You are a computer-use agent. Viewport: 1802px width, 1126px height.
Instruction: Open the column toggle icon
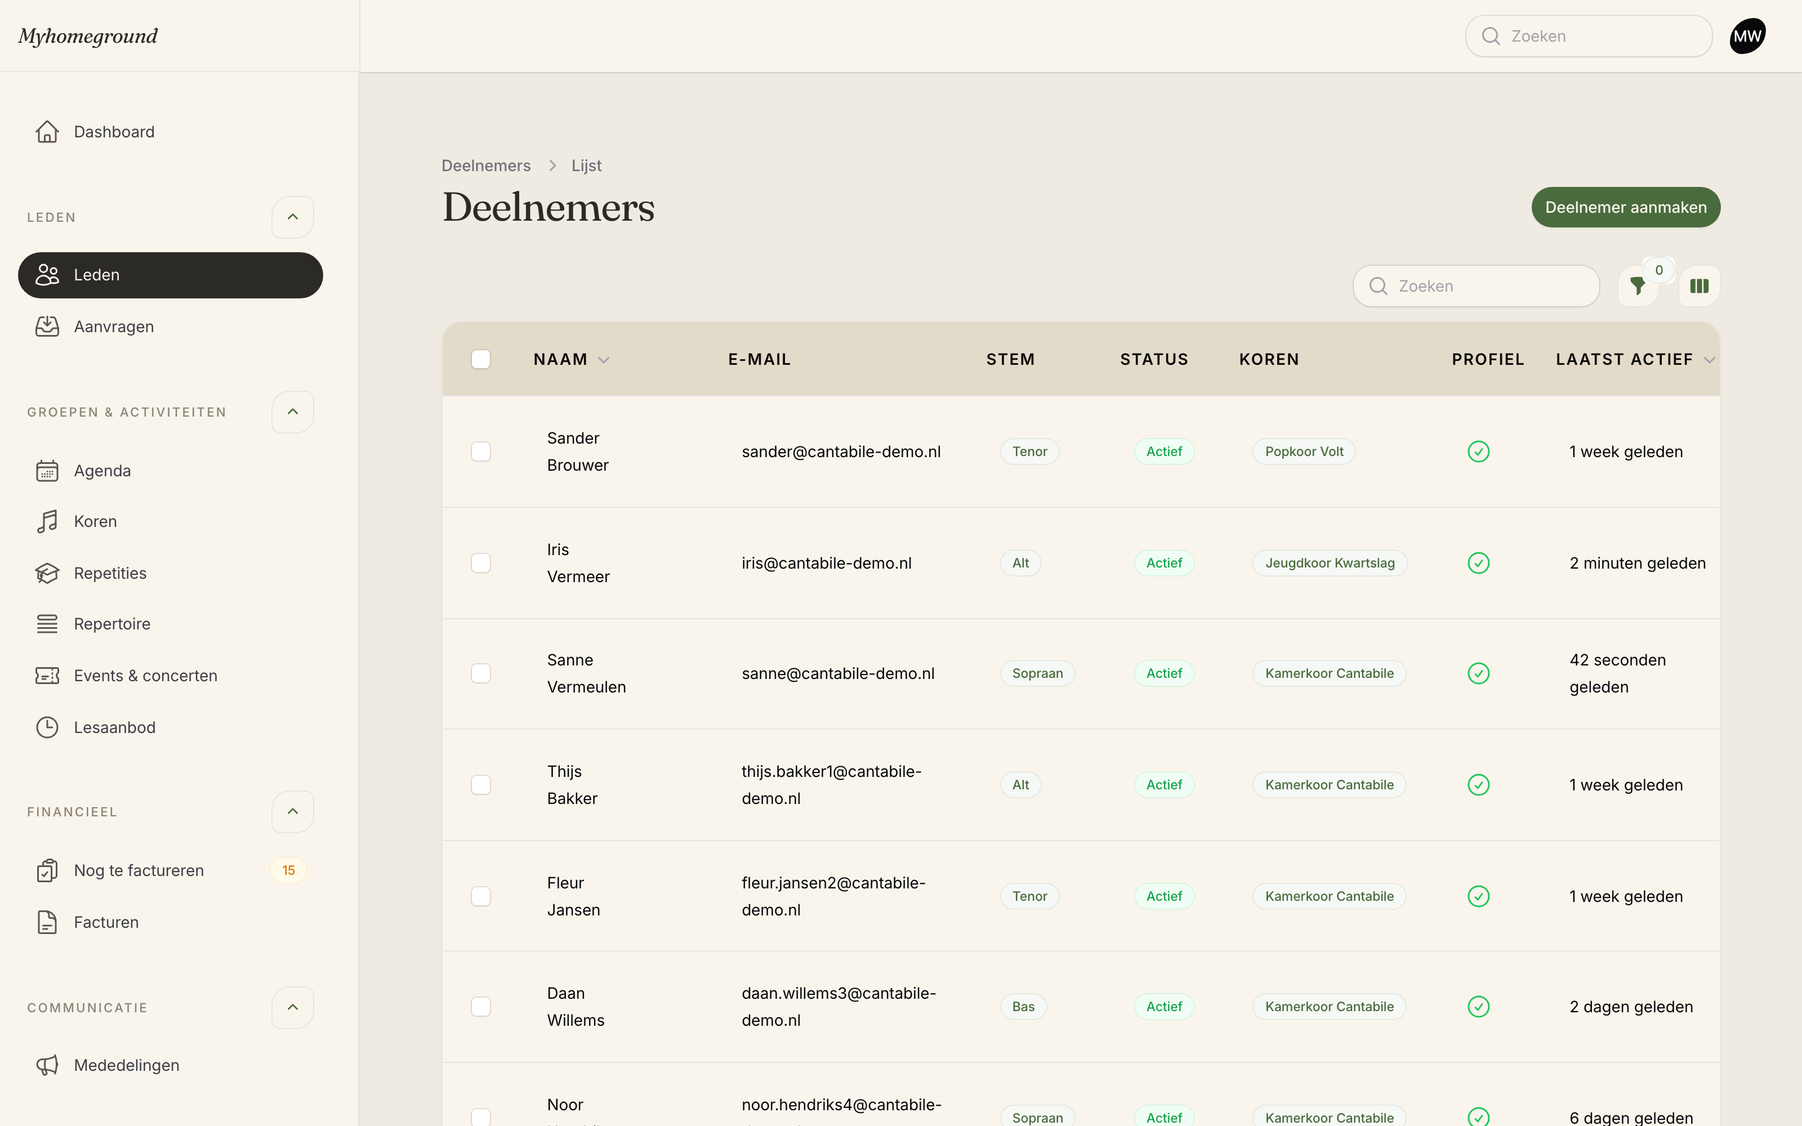(1700, 286)
